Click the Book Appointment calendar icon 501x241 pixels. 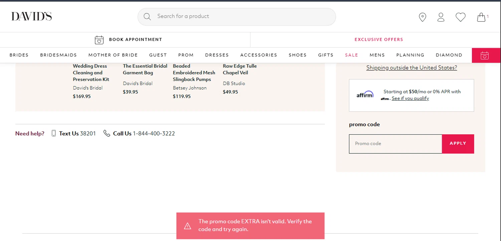pos(99,40)
